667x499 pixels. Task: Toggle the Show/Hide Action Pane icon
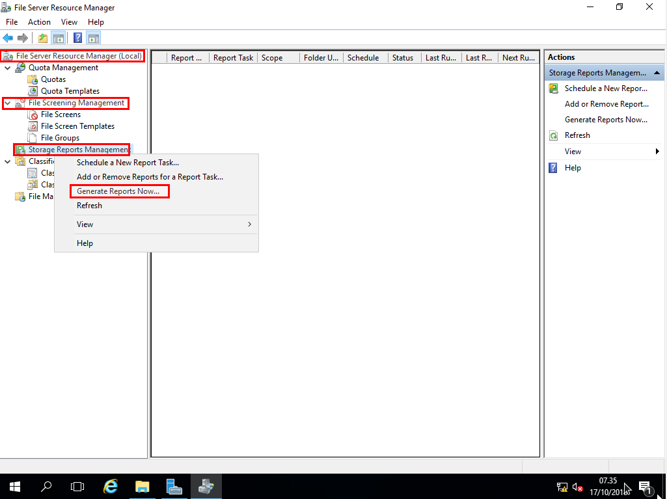(x=94, y=38)
